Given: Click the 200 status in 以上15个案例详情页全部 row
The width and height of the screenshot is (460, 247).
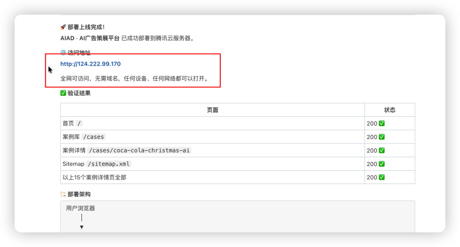Looking at the screenshot, I should [372, 178].
